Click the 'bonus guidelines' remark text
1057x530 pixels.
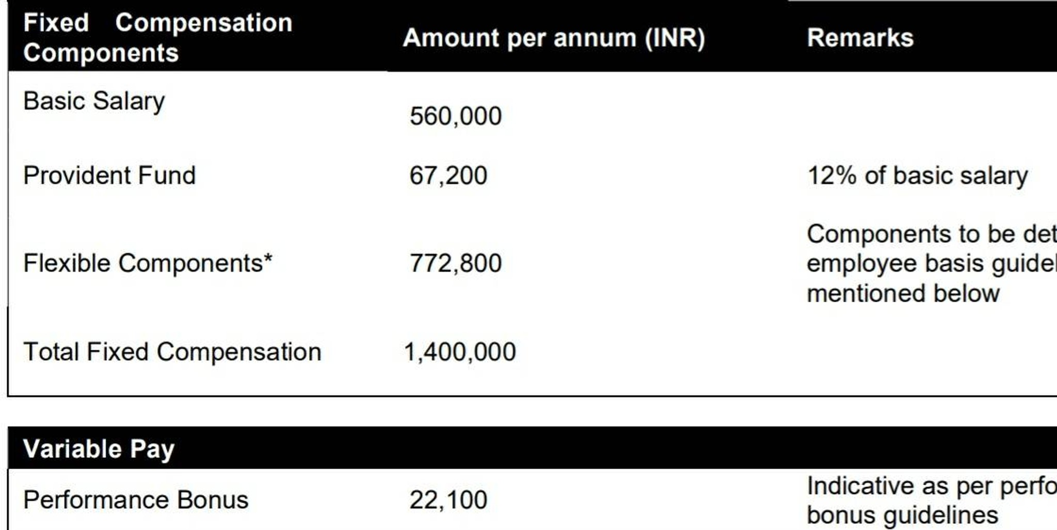(903, 516)
